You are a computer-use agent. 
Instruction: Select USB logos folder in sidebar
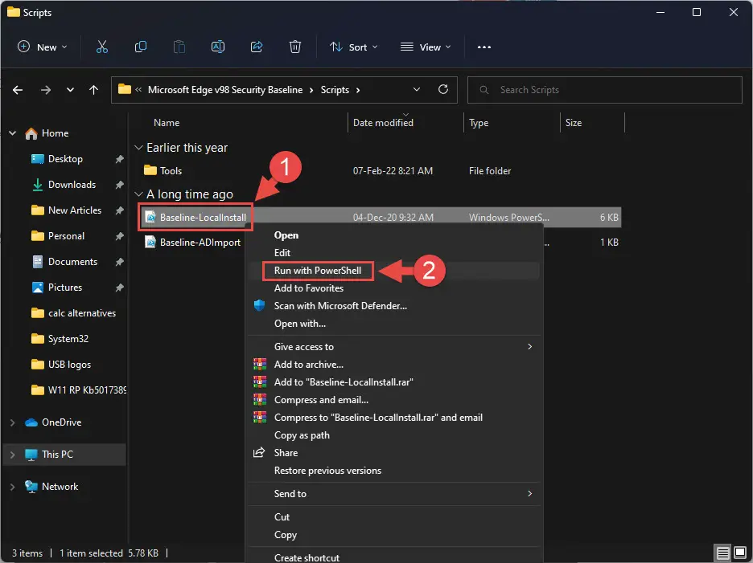pos(70,365)
